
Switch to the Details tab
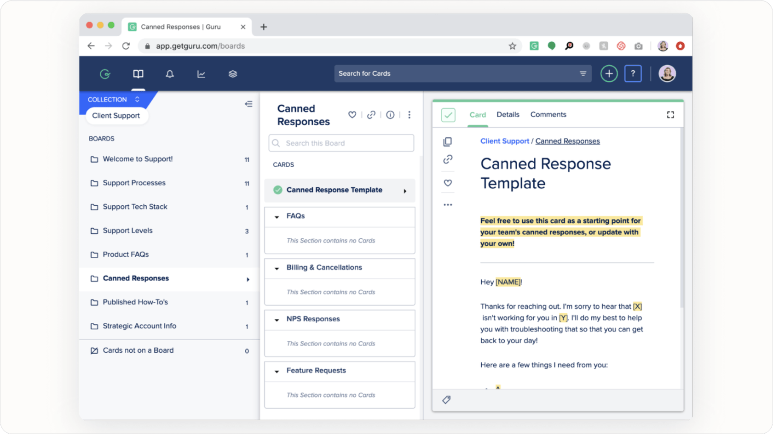508,114
